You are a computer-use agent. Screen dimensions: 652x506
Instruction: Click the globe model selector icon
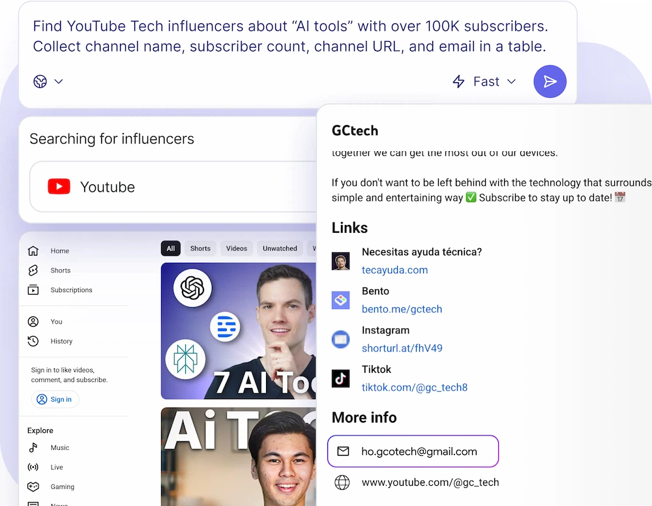click(40, 82)
